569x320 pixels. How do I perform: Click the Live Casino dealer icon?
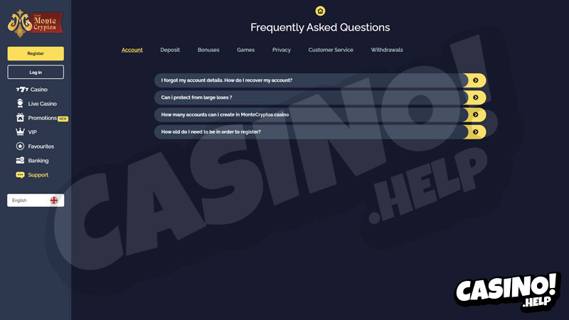tap(20, 103)
